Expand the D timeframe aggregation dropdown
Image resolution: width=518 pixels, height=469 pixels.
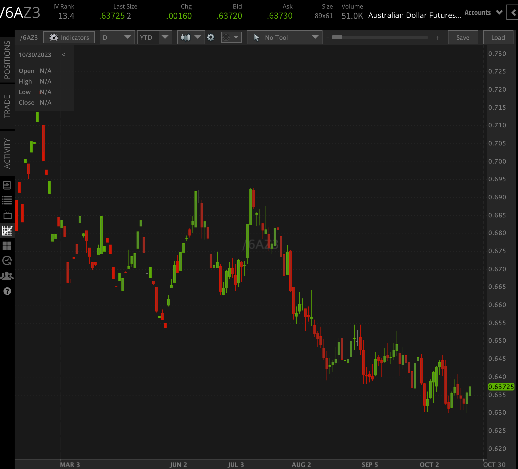click(117, 37)
